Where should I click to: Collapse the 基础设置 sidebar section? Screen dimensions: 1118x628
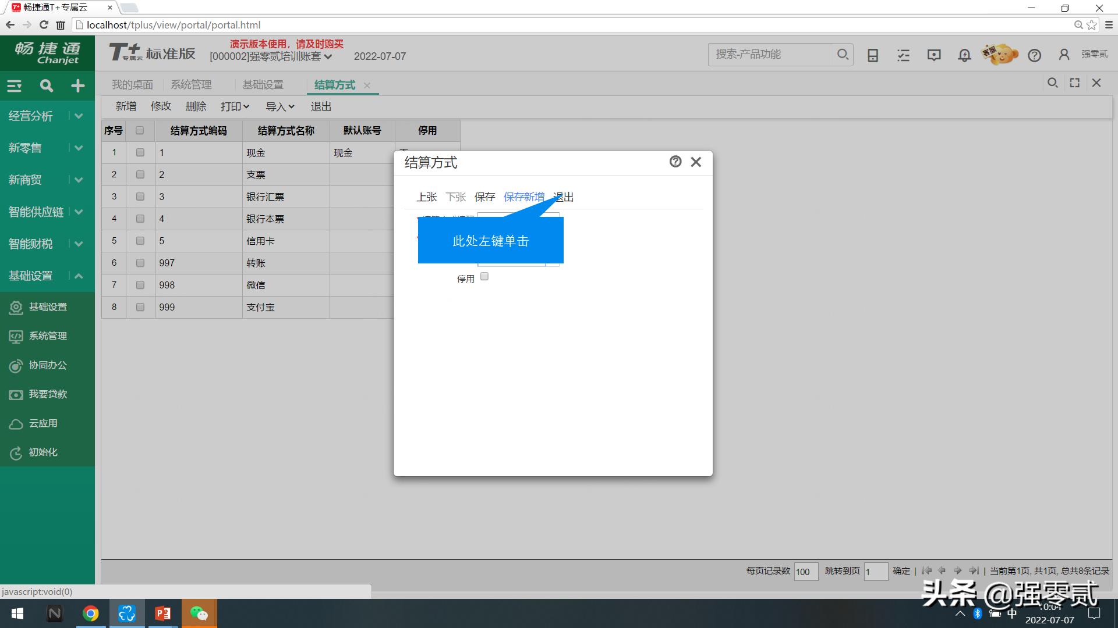[79, 276]
